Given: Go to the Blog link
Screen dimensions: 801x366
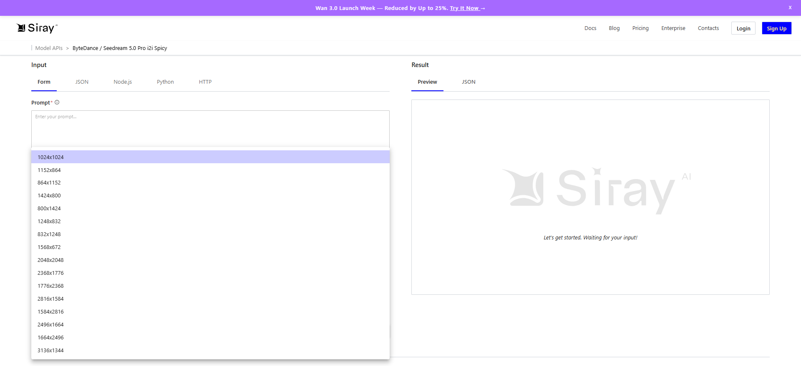Looking at the screenshot, I should coord(614,28).
